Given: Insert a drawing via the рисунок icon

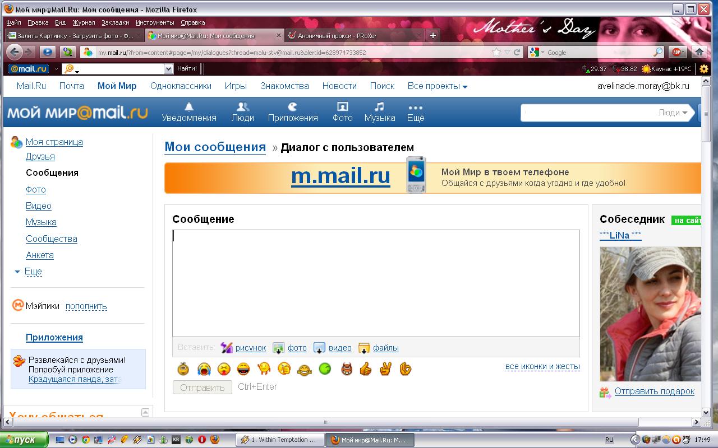Looking at the screenshot, I should coord(227,348).
